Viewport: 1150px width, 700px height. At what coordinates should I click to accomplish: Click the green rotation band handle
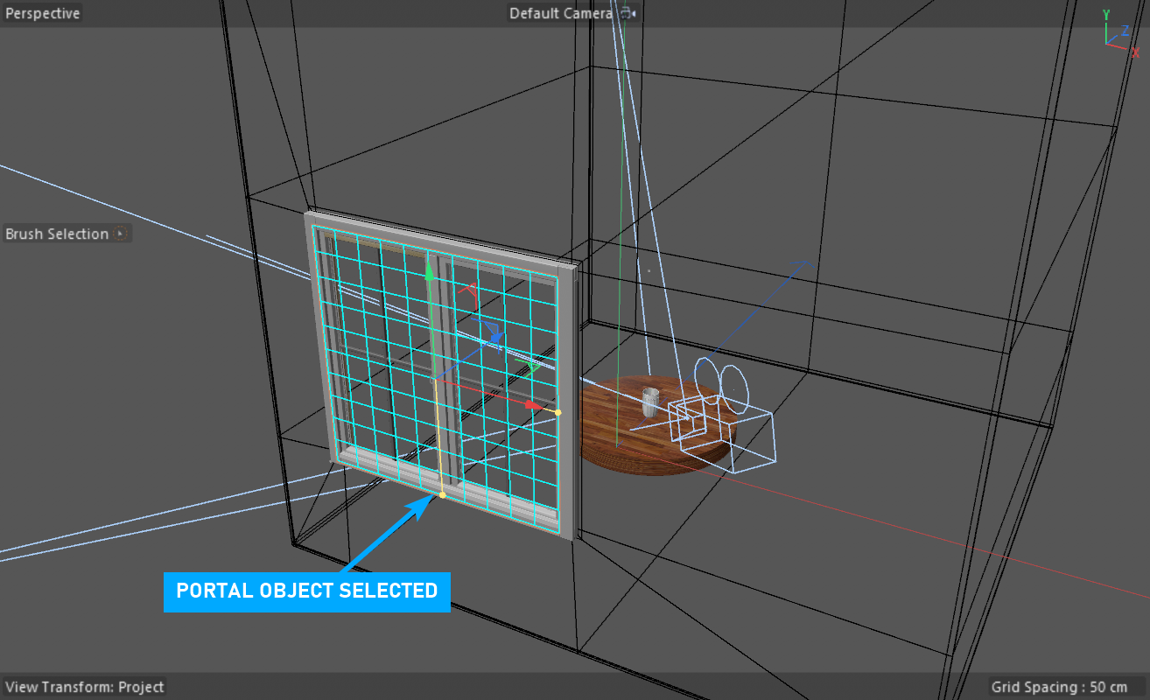pyautogui.click(x=531, y=368)
